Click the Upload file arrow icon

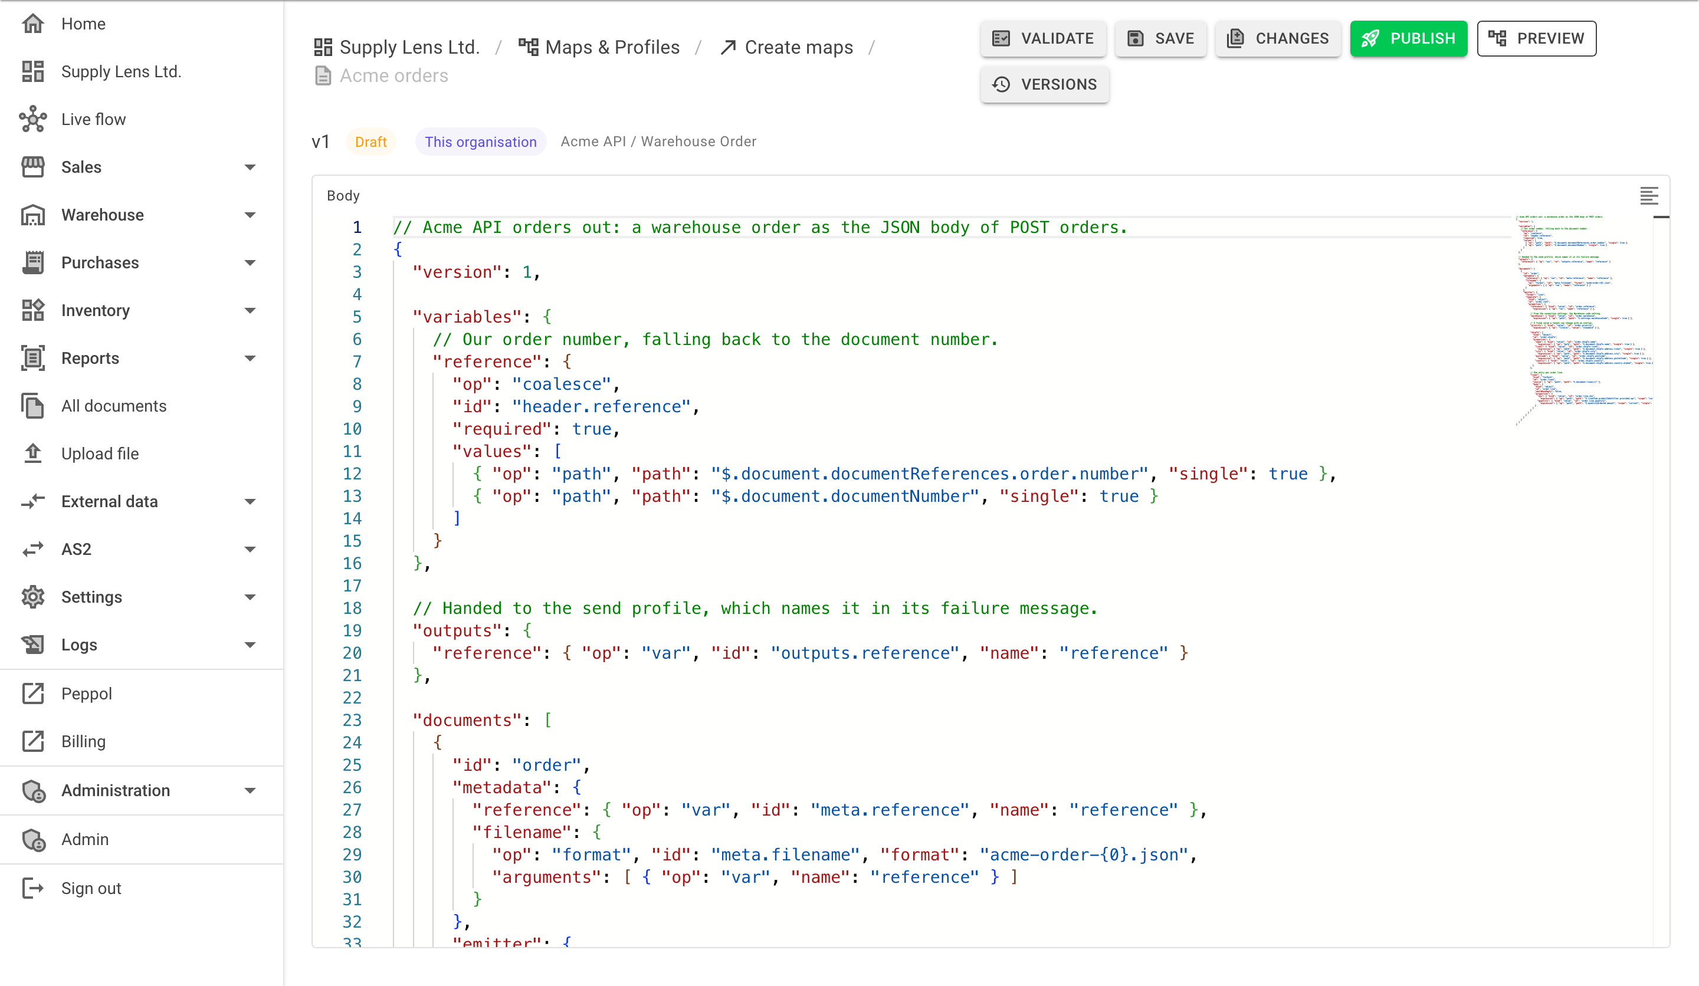point(32,454)
